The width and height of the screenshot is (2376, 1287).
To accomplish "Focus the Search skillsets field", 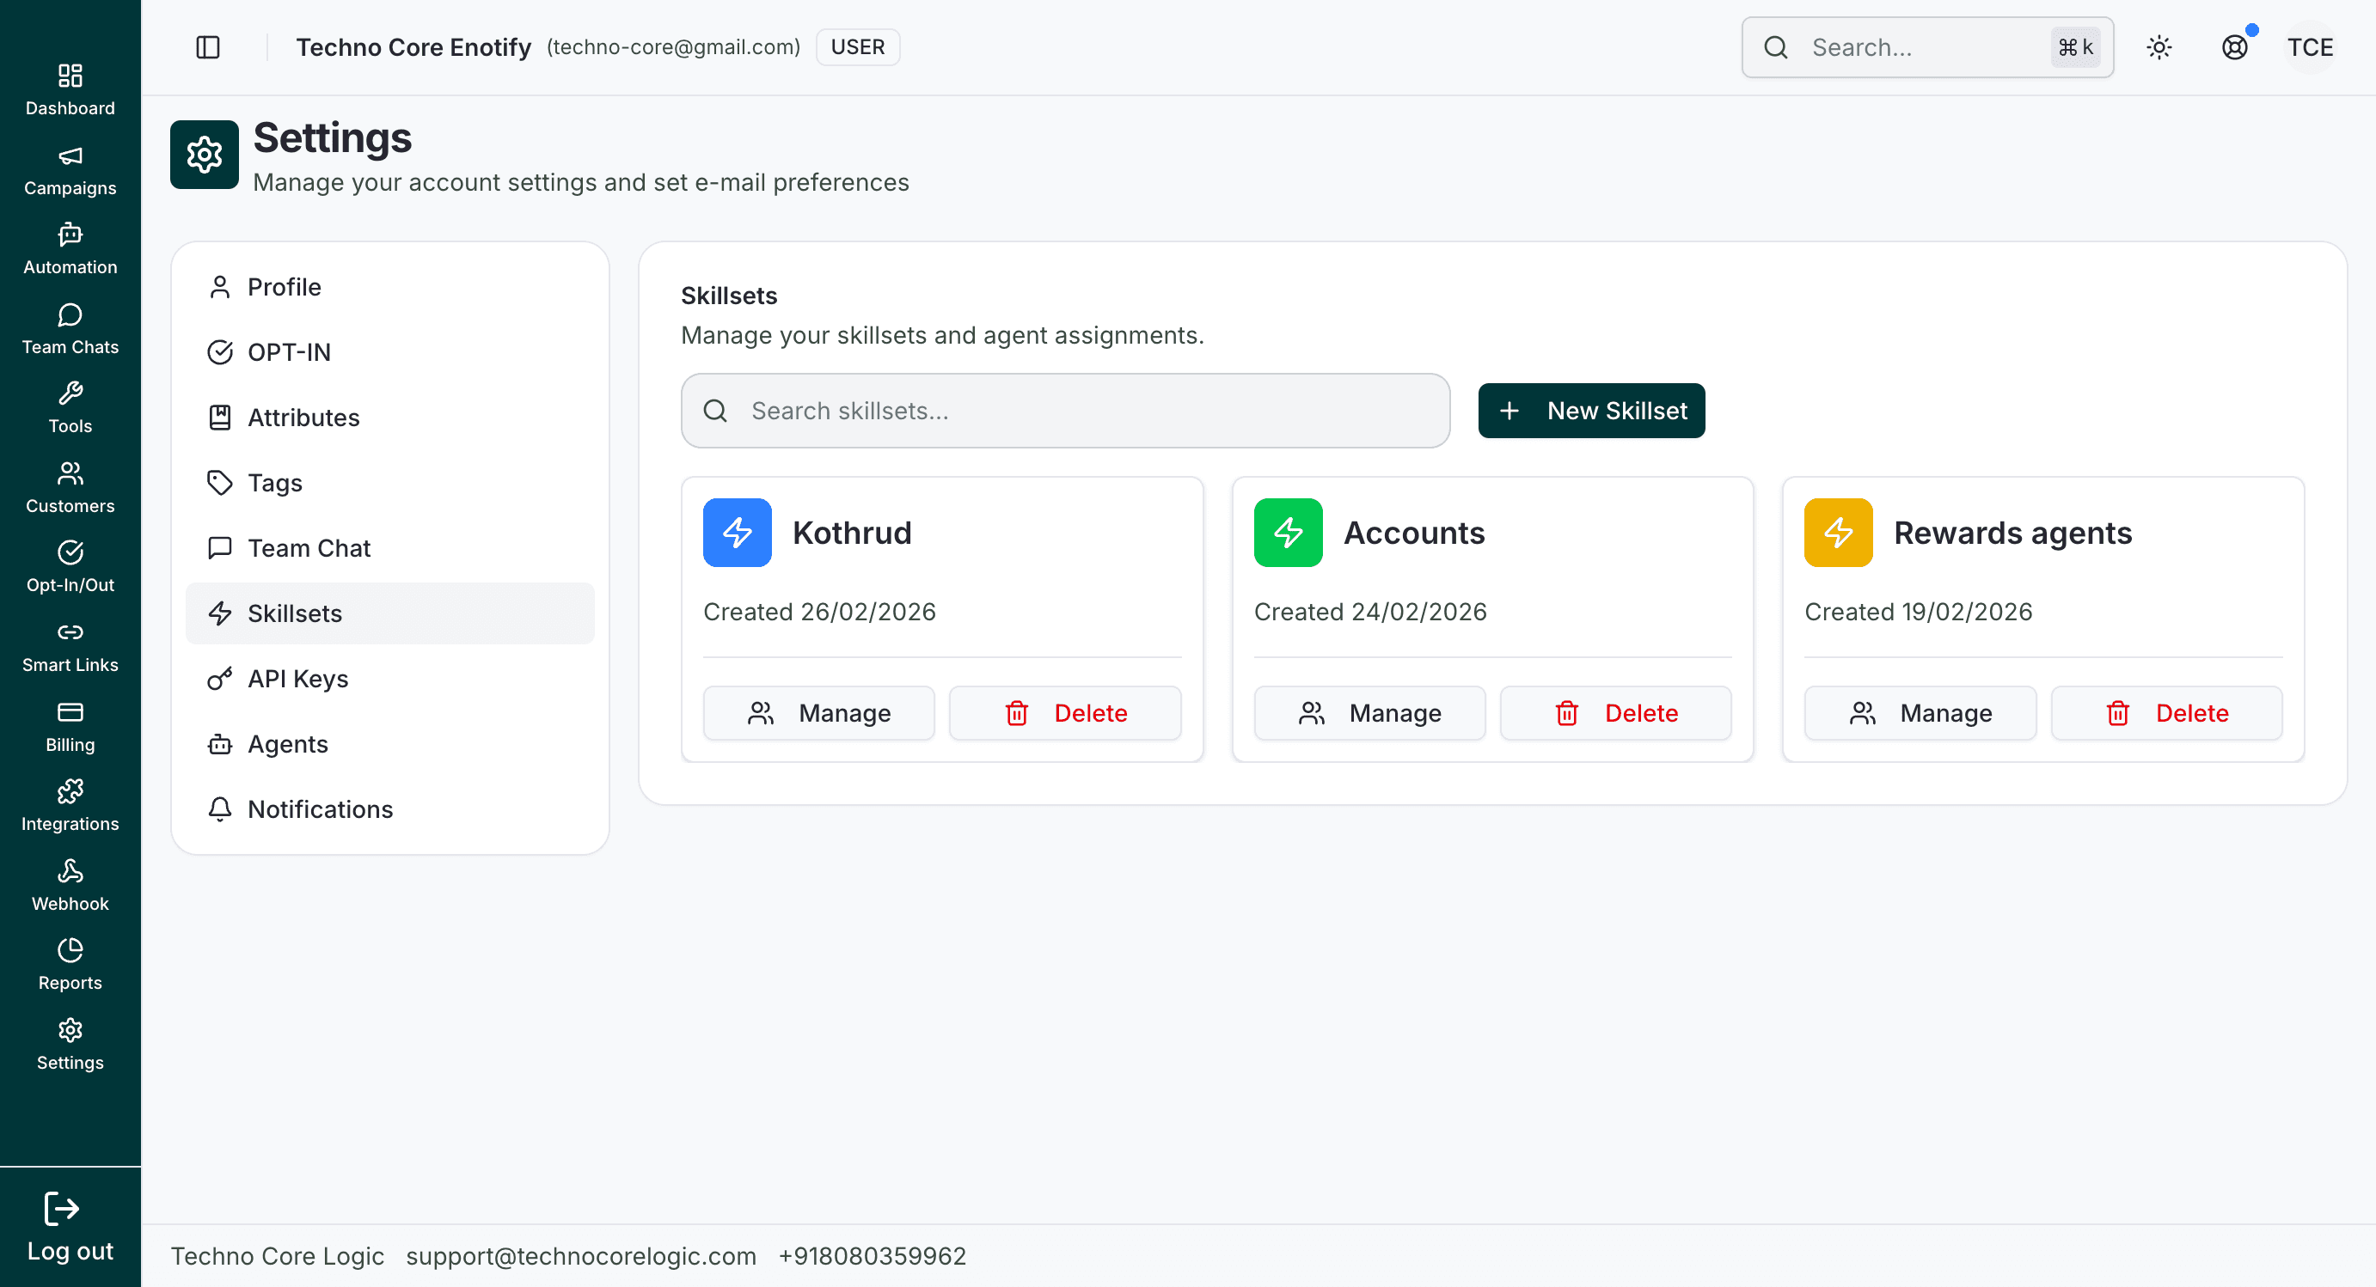I will [1065, 411].
